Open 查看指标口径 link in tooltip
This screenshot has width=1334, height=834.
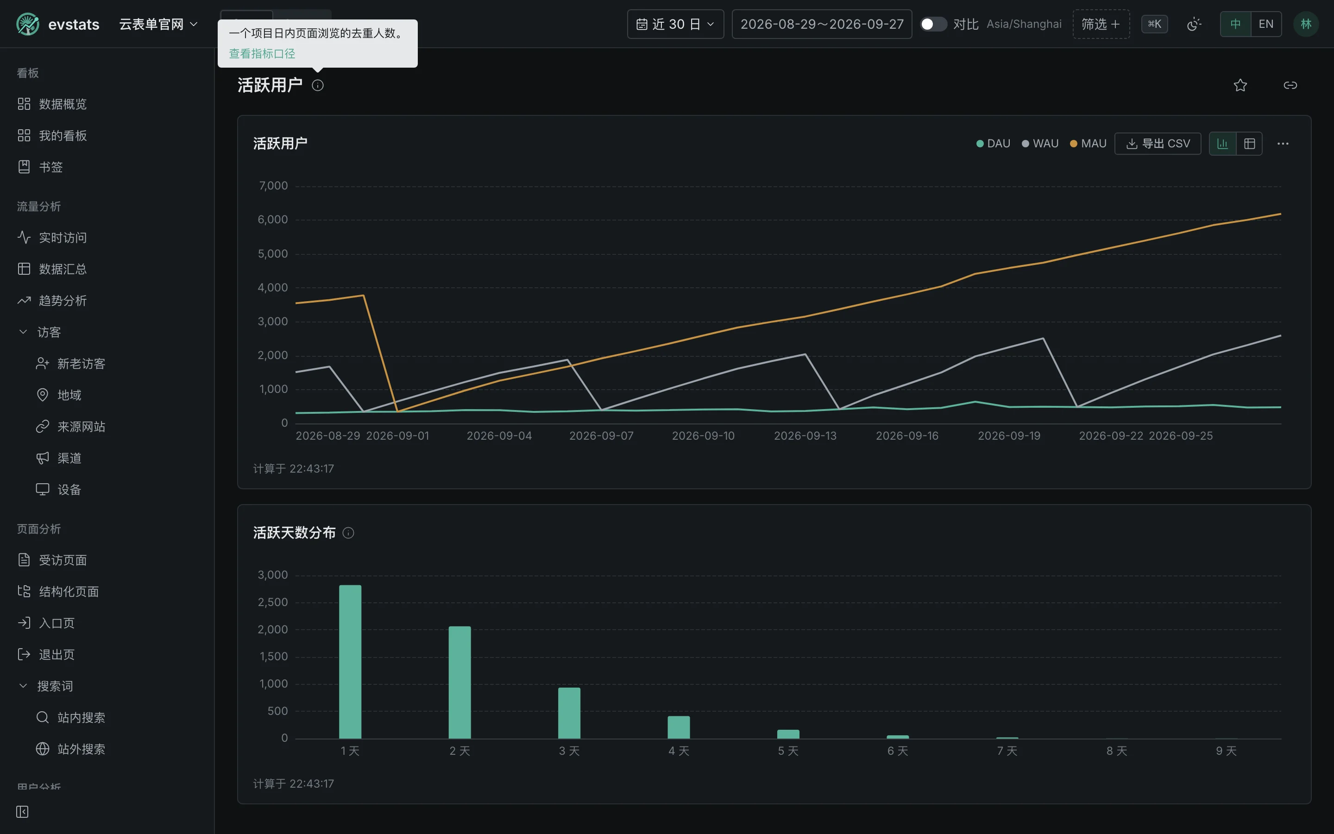point(262,53)
